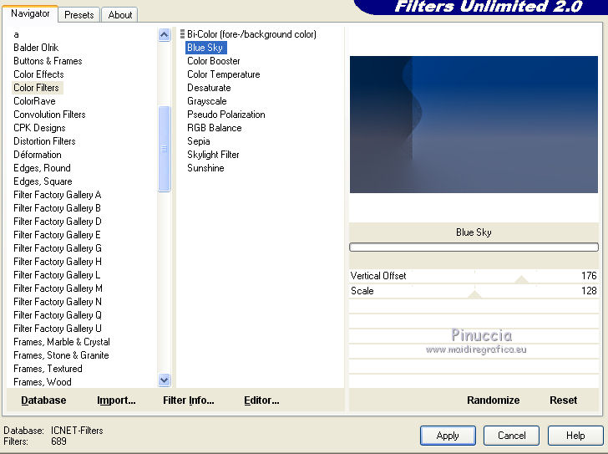608x454 pixels.
Task: Select the Navigator tab
Action: click(30, 13)
